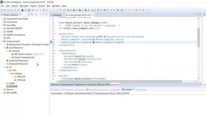The width and height of the screenshot is (206, 116).
Task: Click the Save toolbar icon
Action: pyautogui.click(x=8, y=10)
